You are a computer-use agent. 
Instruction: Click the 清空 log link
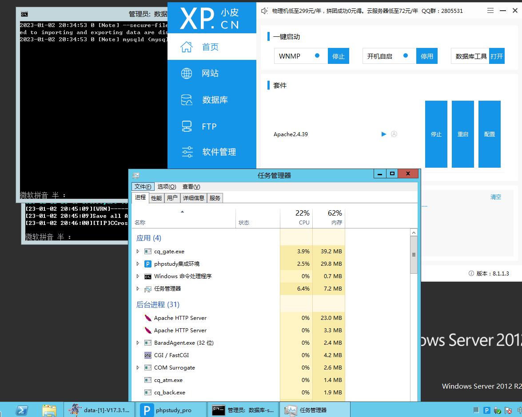pyautogui.click(x=496, y=197)
